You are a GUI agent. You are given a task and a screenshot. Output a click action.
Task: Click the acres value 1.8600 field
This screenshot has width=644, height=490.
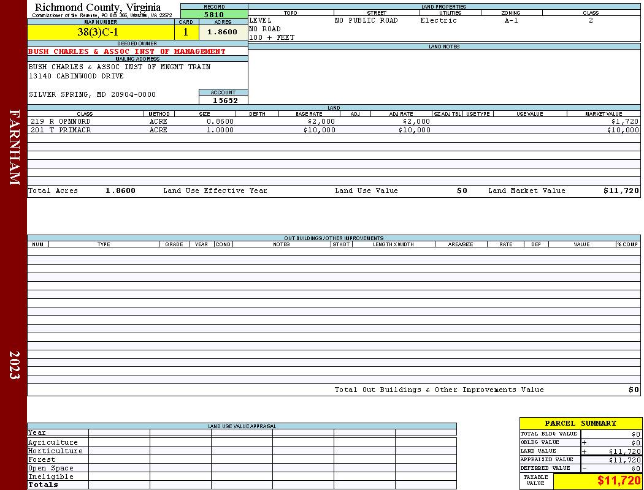(x=223, y=32)
